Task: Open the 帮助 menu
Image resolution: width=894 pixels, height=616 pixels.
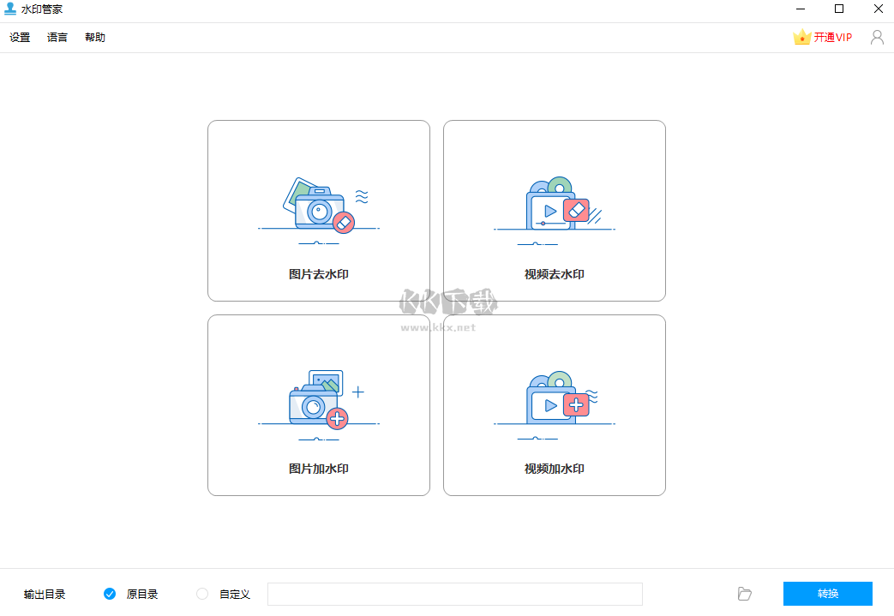Action: [94, 37]
